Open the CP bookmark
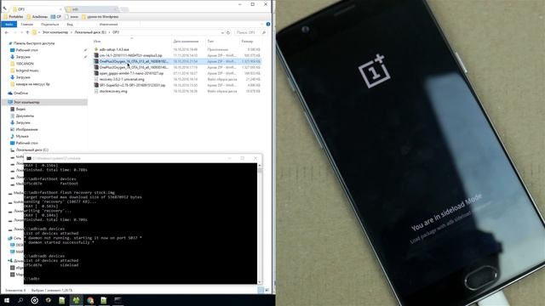 (x=55, y=17)
